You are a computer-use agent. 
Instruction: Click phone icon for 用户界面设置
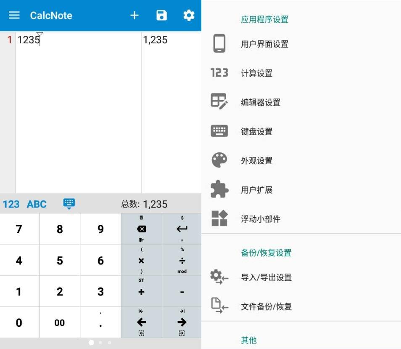pyautogui.click(x=219, y=43)
